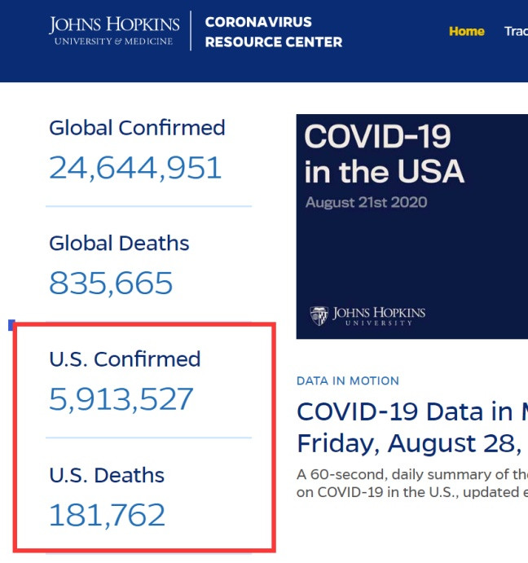
Task: Click the August 21st 2020 date on the video
Action: click(366, 202)
